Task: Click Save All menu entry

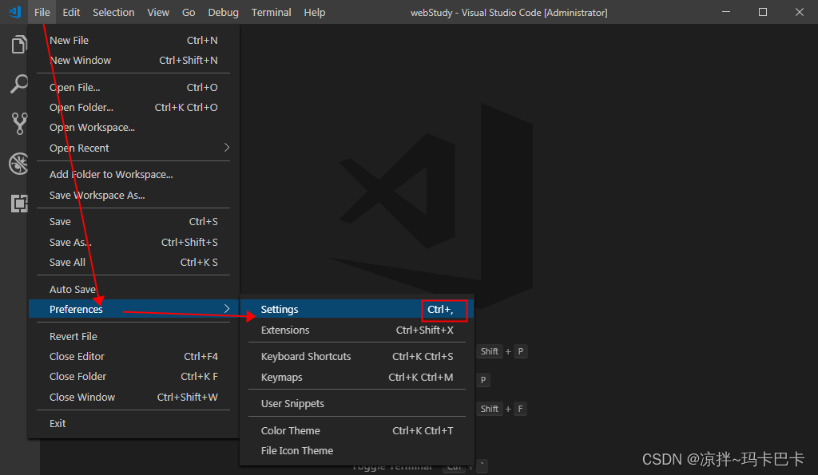Action: (133, 263)
